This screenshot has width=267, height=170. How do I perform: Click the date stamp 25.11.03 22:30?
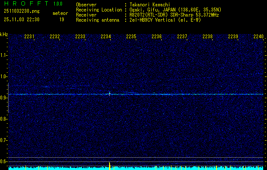click(22, 20)
